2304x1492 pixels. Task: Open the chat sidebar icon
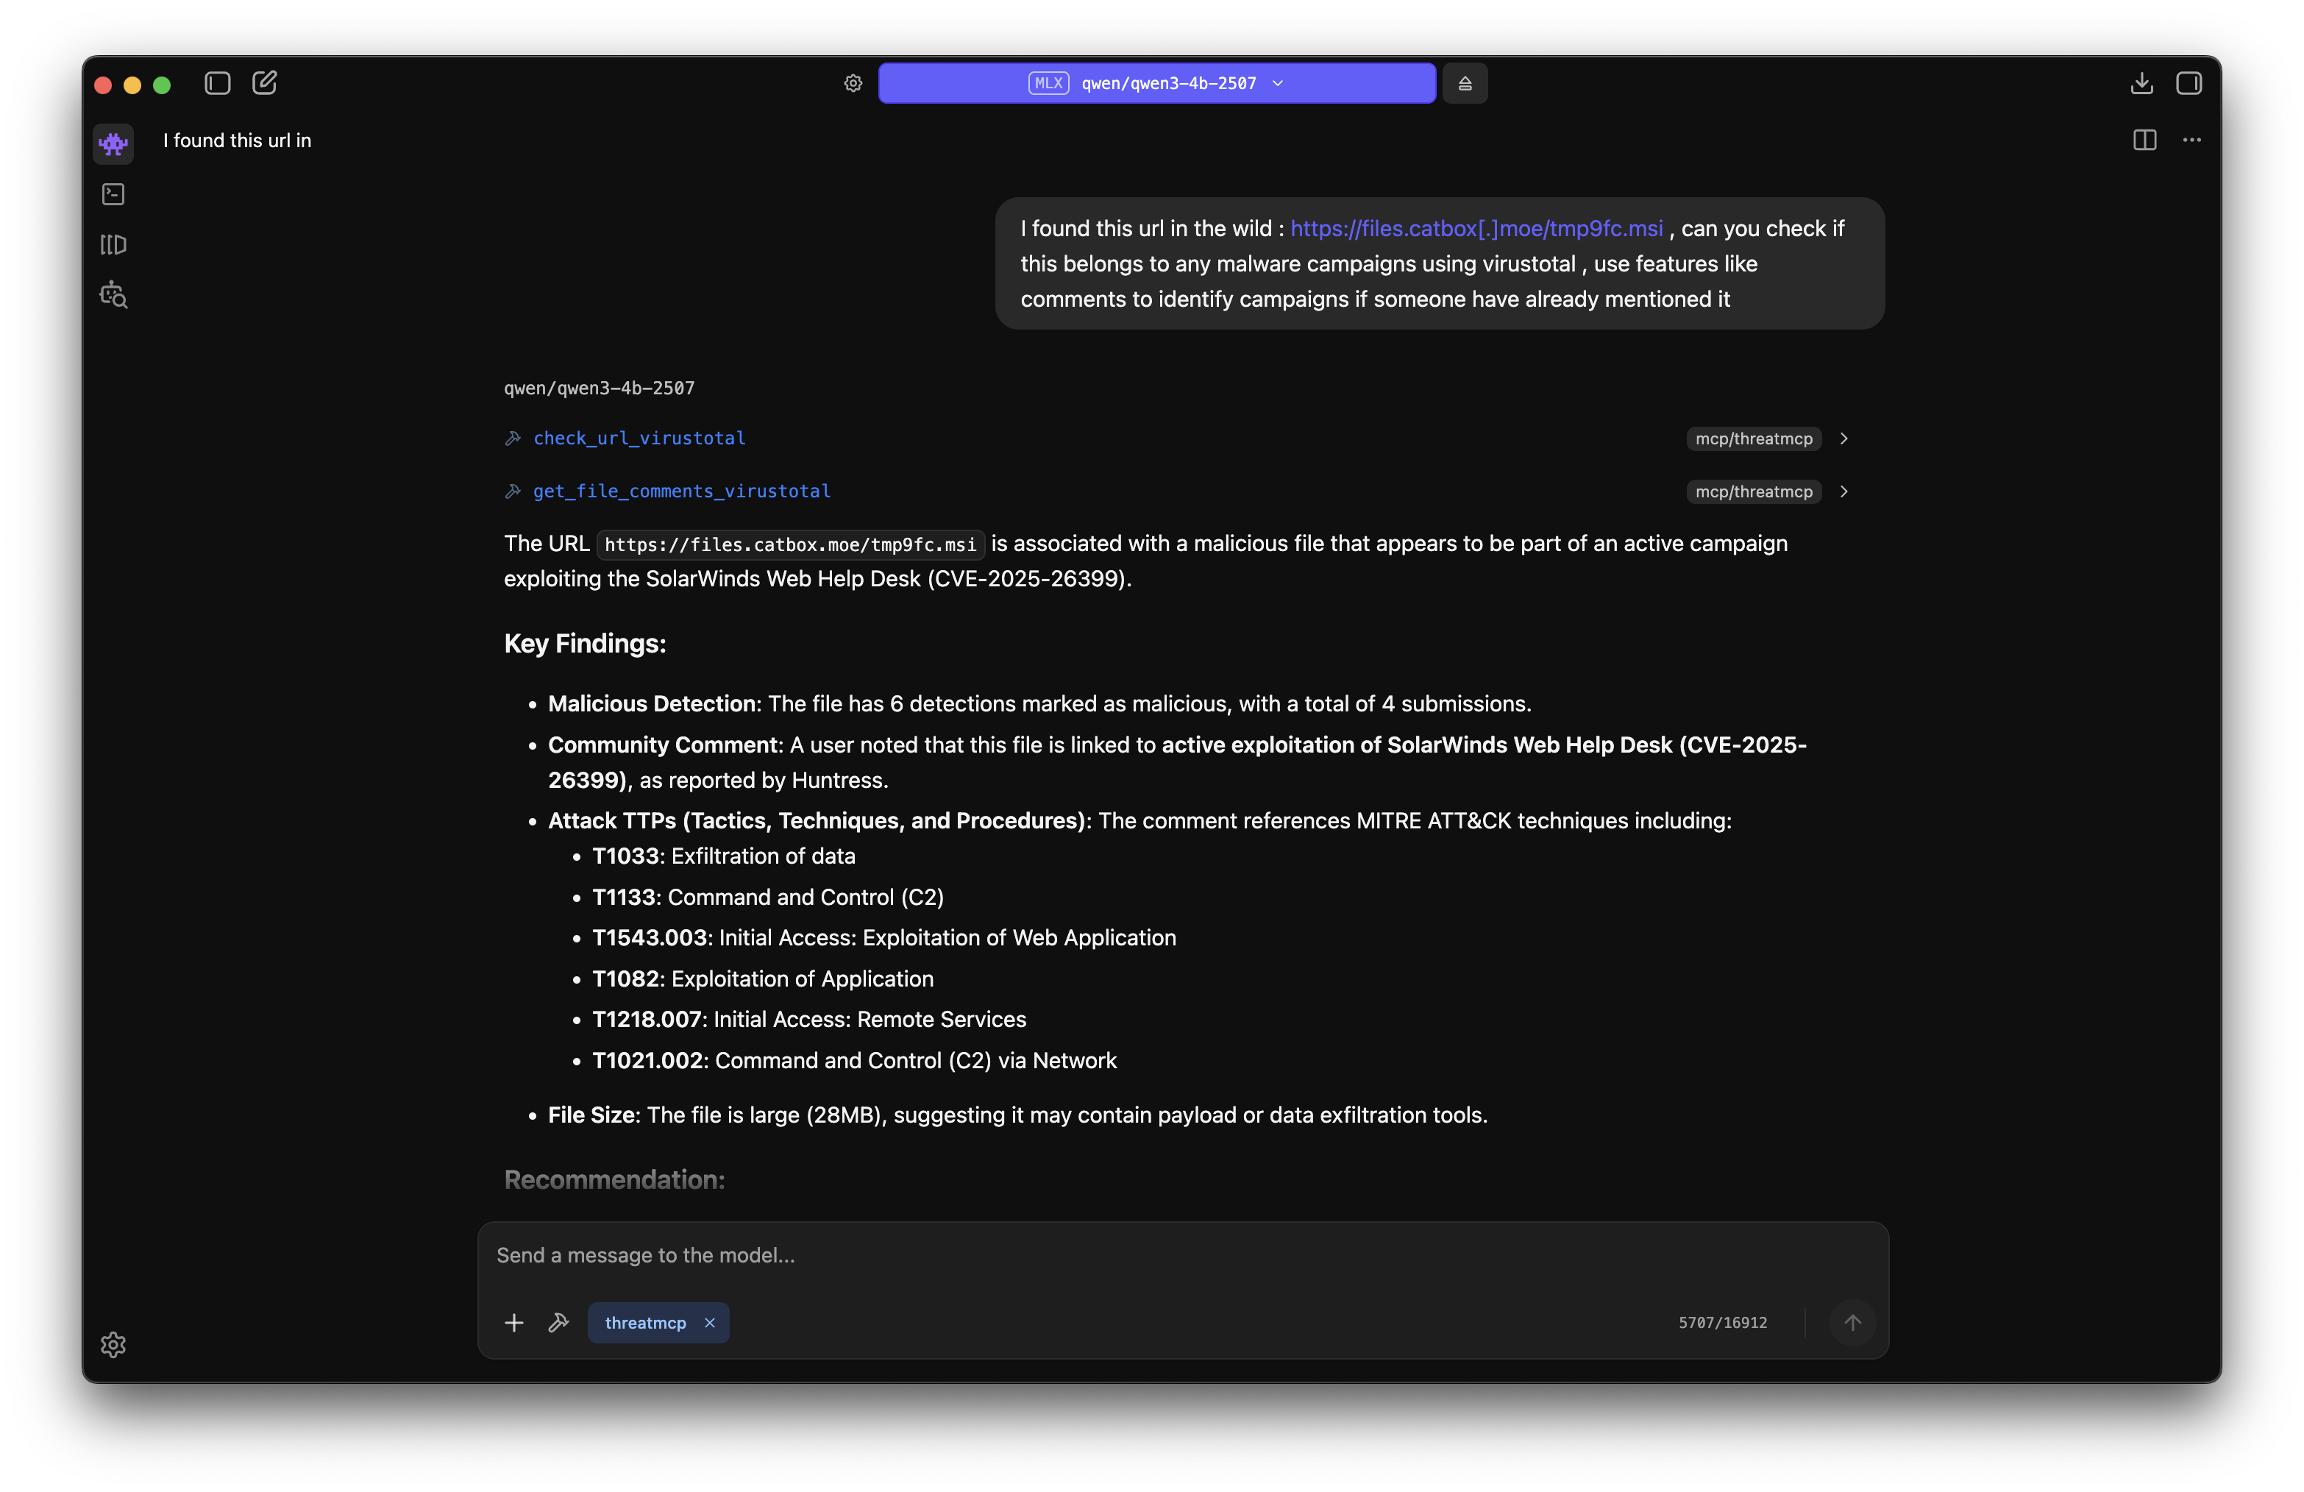(113, 143)
